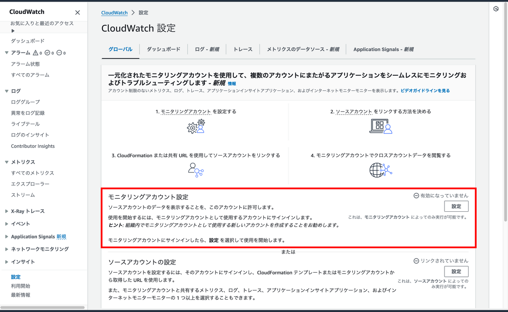This screenshot has height=312, width=508.
Task: Close the CloudWatch sidebar with X icon
Action: tap(77, 13)
